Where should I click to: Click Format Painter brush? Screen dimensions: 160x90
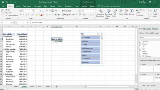coord(6,15)
